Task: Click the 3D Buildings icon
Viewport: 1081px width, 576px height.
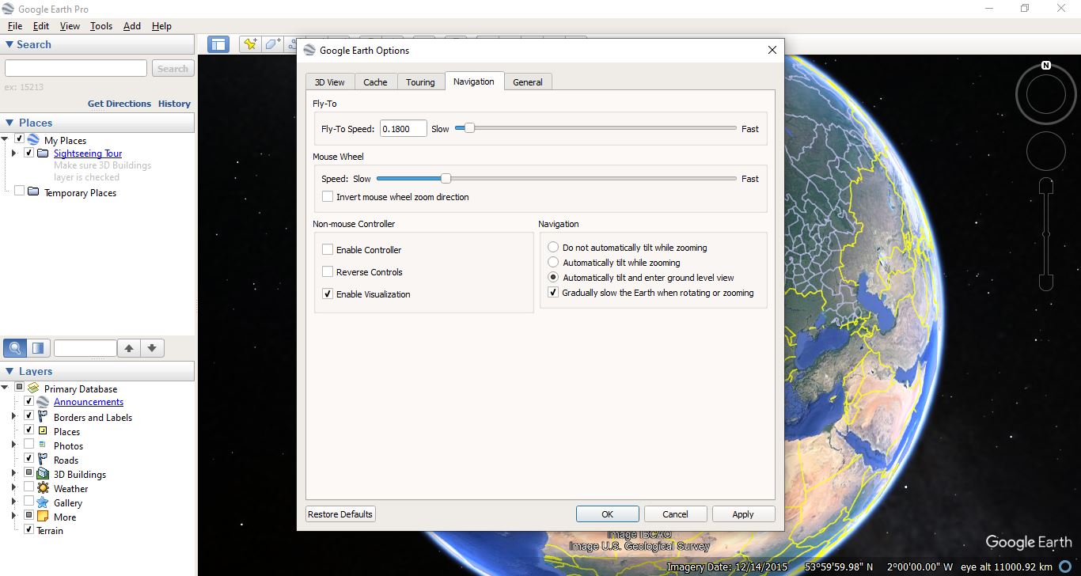Action: point(43,474)
